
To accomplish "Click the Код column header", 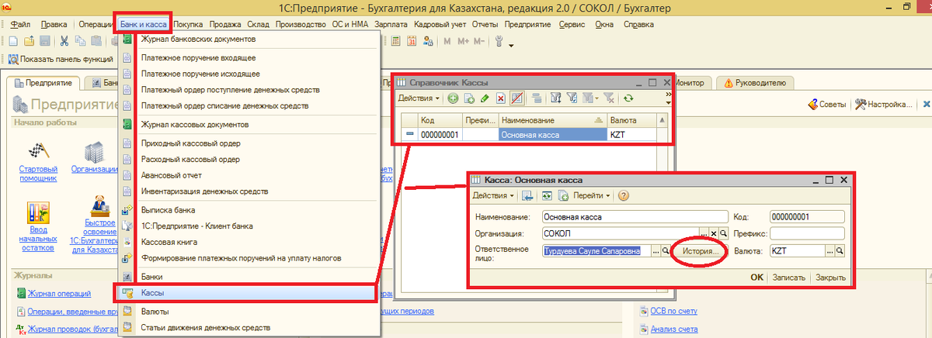I will click(x=440, y=121).
